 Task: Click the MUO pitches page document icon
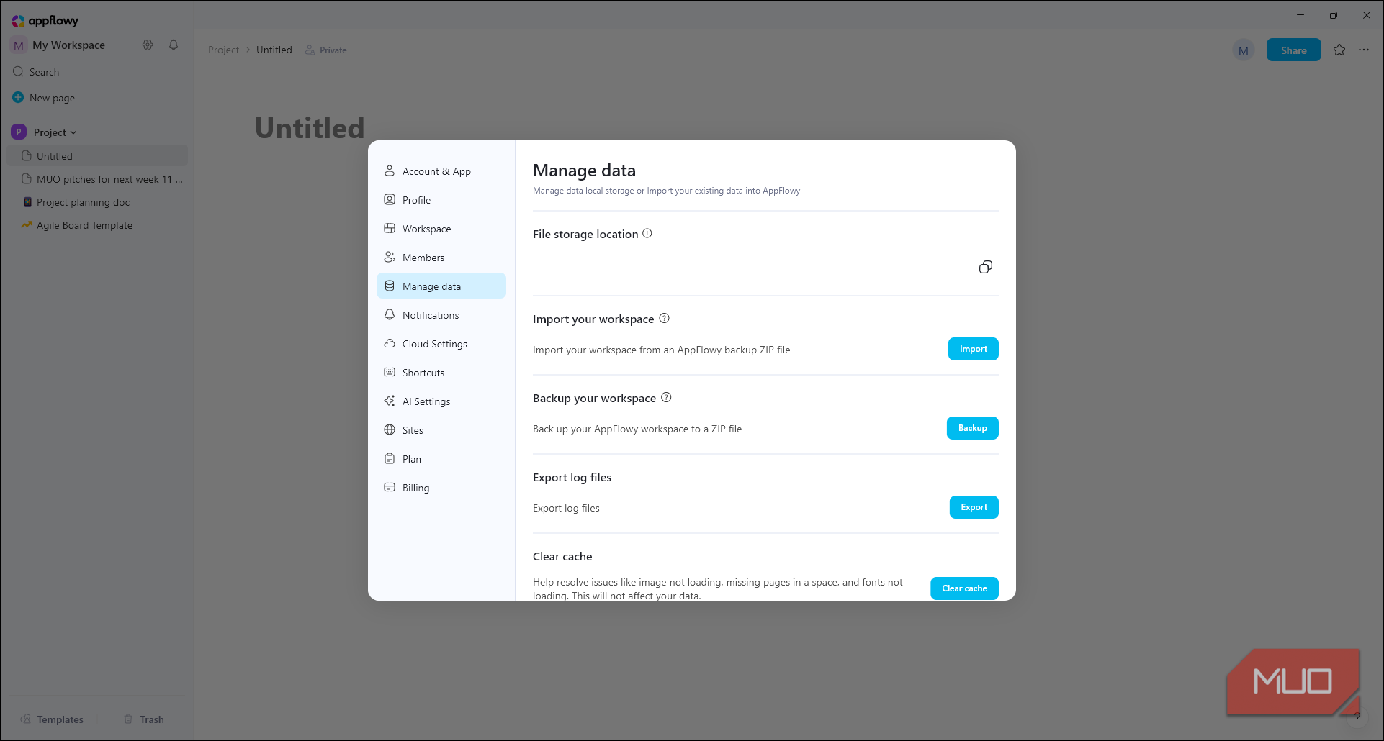(x=27, y=179)
